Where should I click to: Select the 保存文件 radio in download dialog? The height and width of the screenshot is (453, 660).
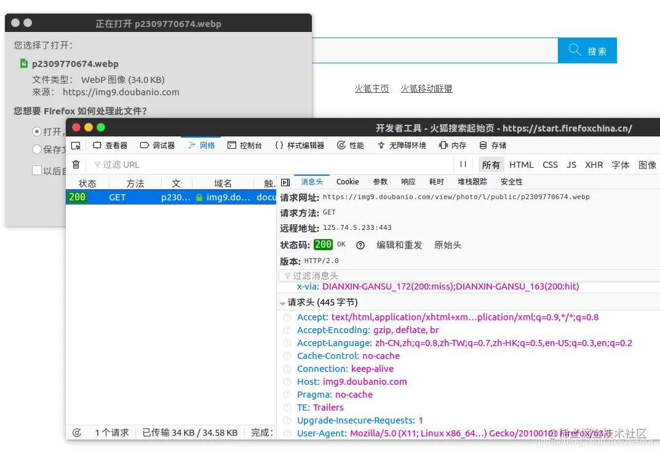coord(37,149)
